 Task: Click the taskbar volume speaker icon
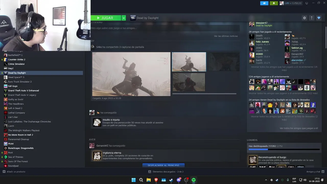(x=305, y=180)
